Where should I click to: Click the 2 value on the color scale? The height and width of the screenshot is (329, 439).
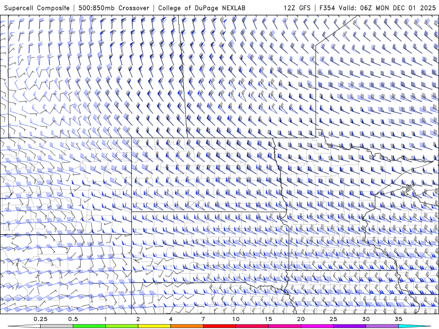[x=138, y=319]
